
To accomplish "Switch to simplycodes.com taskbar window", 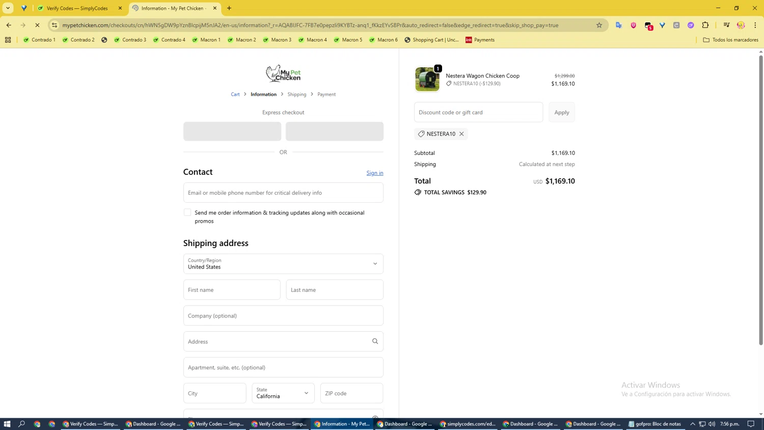I will (x=468, y=424).
